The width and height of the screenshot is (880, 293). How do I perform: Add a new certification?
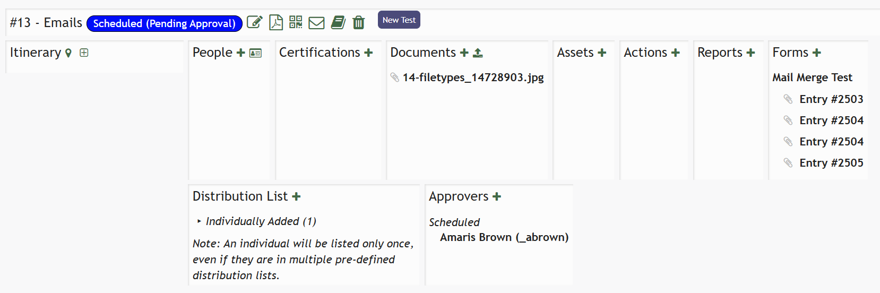tap(368, 53)
